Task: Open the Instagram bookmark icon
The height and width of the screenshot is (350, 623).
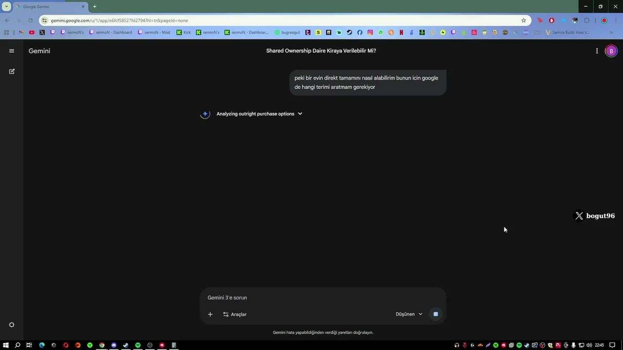Action: 370,33
